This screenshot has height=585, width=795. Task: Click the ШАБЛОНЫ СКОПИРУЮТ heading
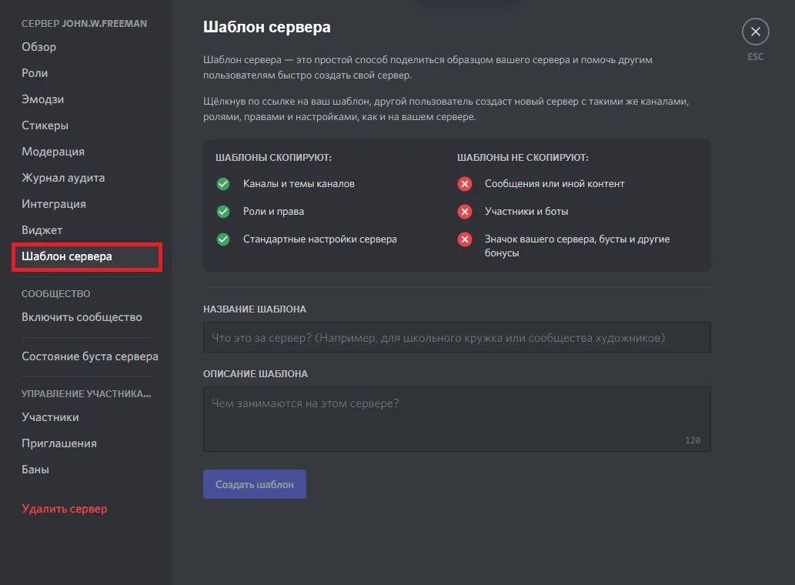click(x=273, y=158)
